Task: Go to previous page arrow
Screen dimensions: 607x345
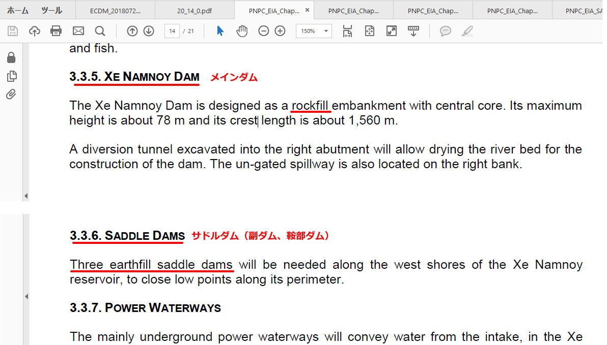Action: click(x=132, y=31)
